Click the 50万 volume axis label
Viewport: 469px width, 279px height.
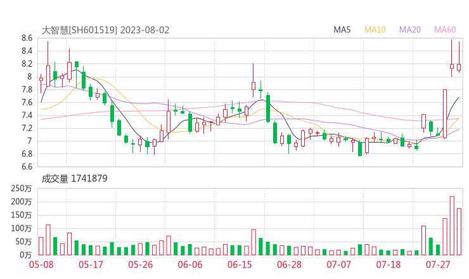click(23, 242)
